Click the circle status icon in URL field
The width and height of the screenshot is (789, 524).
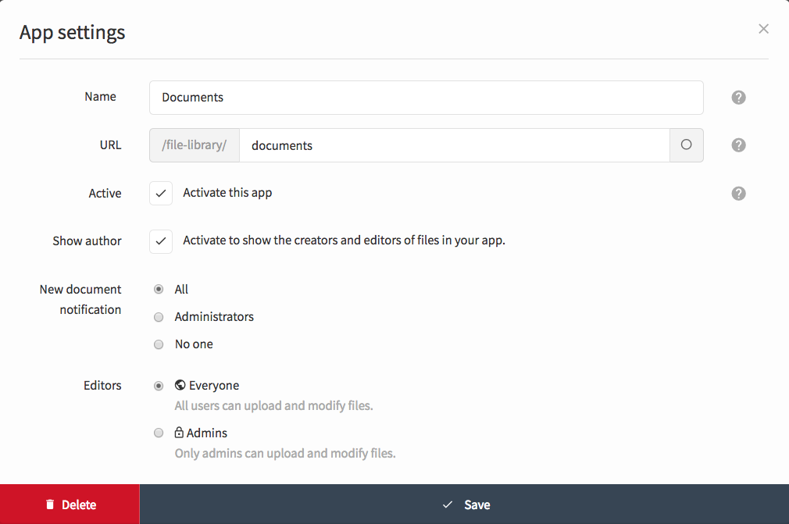click(x=687, y=144)
